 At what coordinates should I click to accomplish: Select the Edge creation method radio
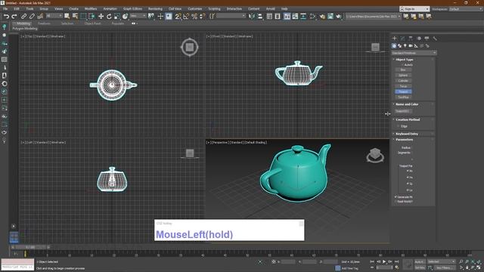[399, 126]
